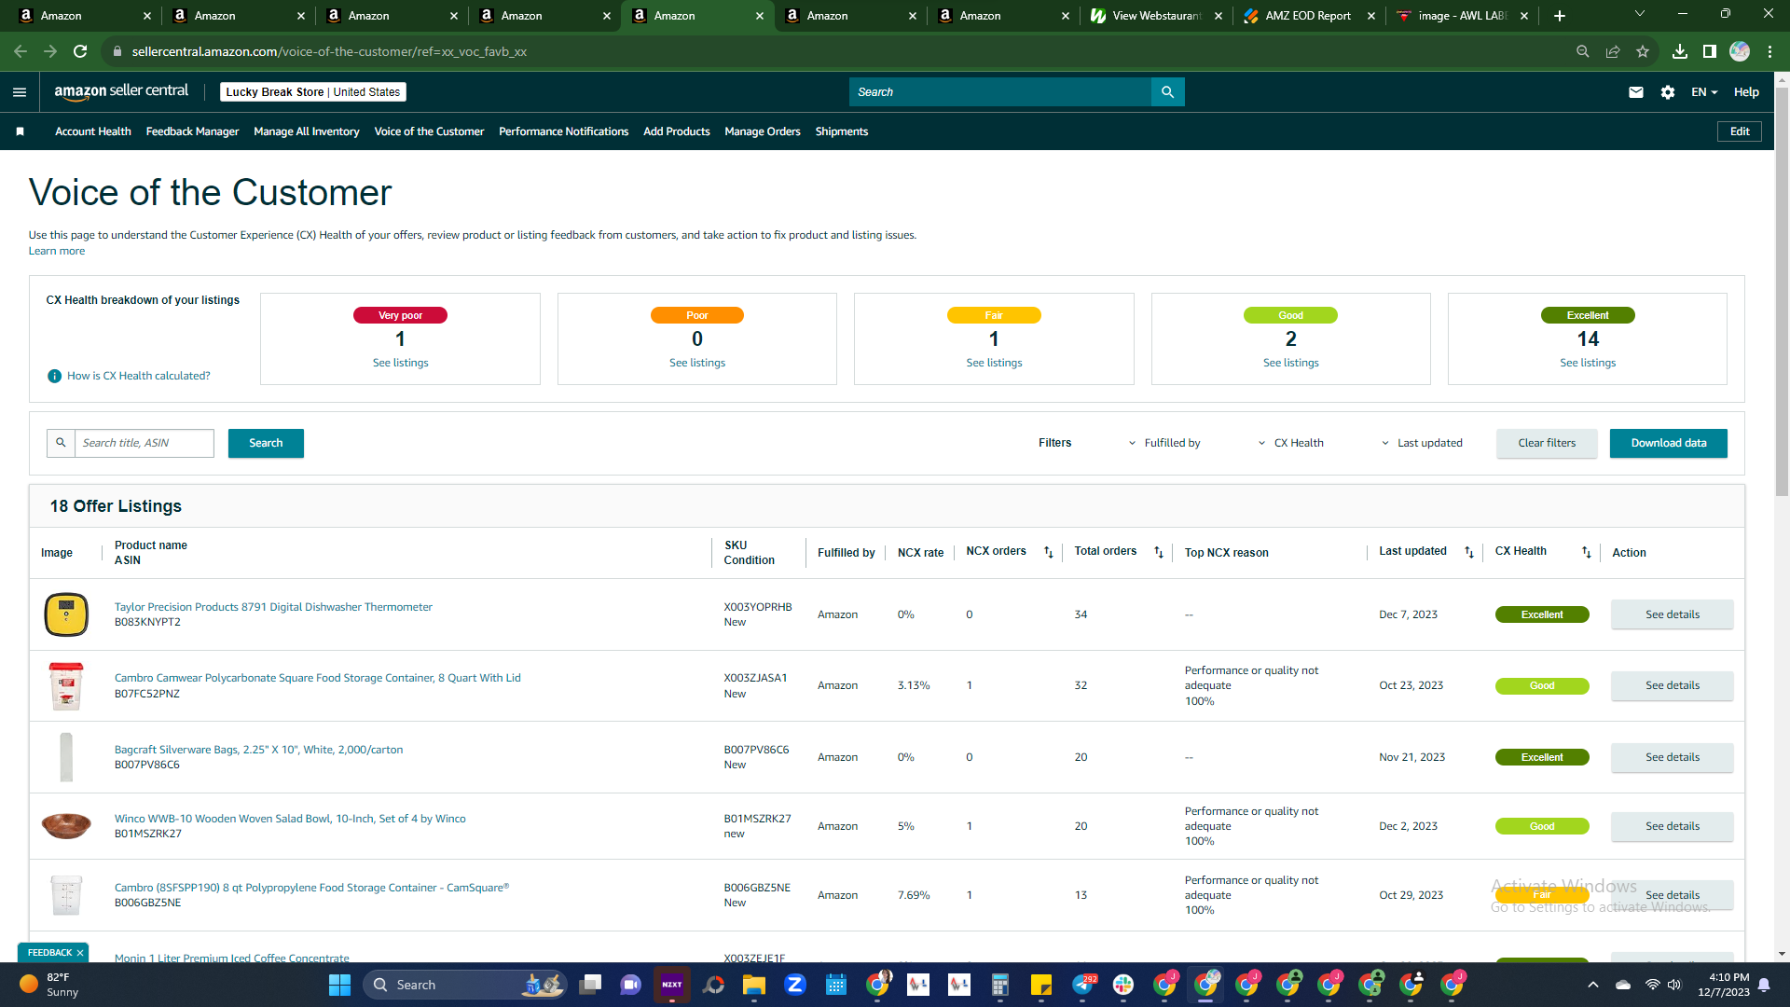Click the Download data button
Screen dimensions: 1790x1007
(1669, 443)
